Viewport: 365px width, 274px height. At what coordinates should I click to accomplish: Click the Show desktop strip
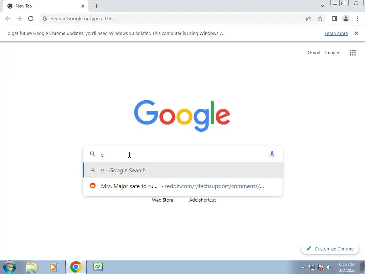click(363, 267)
